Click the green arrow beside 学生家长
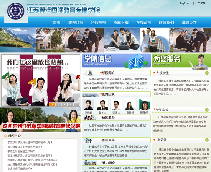211x172 pixels. coord(207,110)
